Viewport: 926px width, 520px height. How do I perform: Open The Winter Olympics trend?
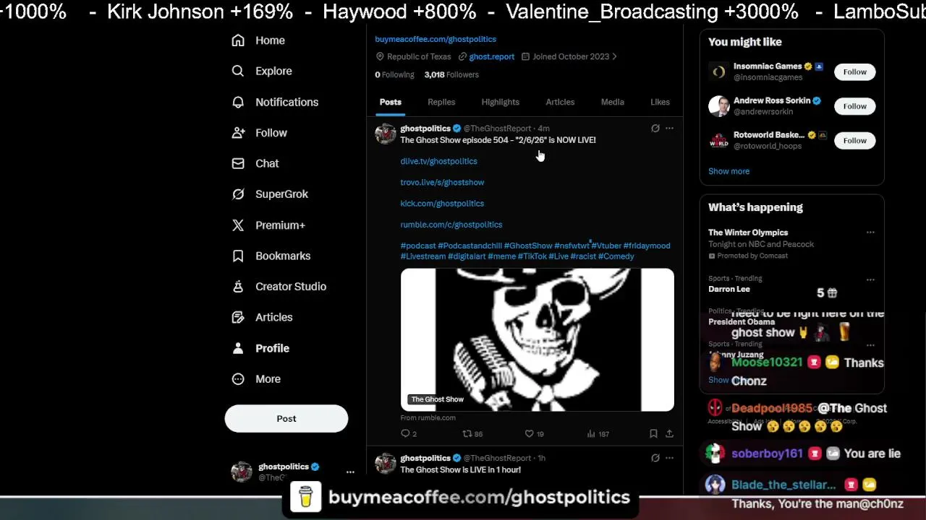coord(748,233)
